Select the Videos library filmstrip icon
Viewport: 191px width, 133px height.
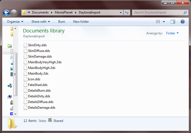(12, 74)
